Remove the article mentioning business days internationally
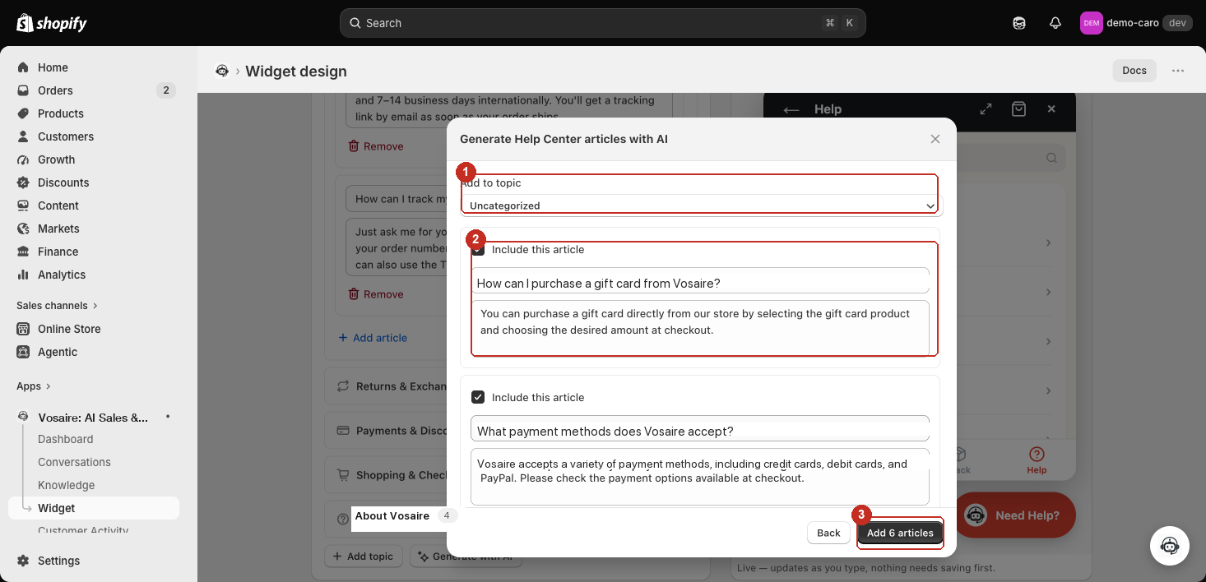Image resolution: width=1206 pixels, height=582 pixels. (x=376, y=146)
